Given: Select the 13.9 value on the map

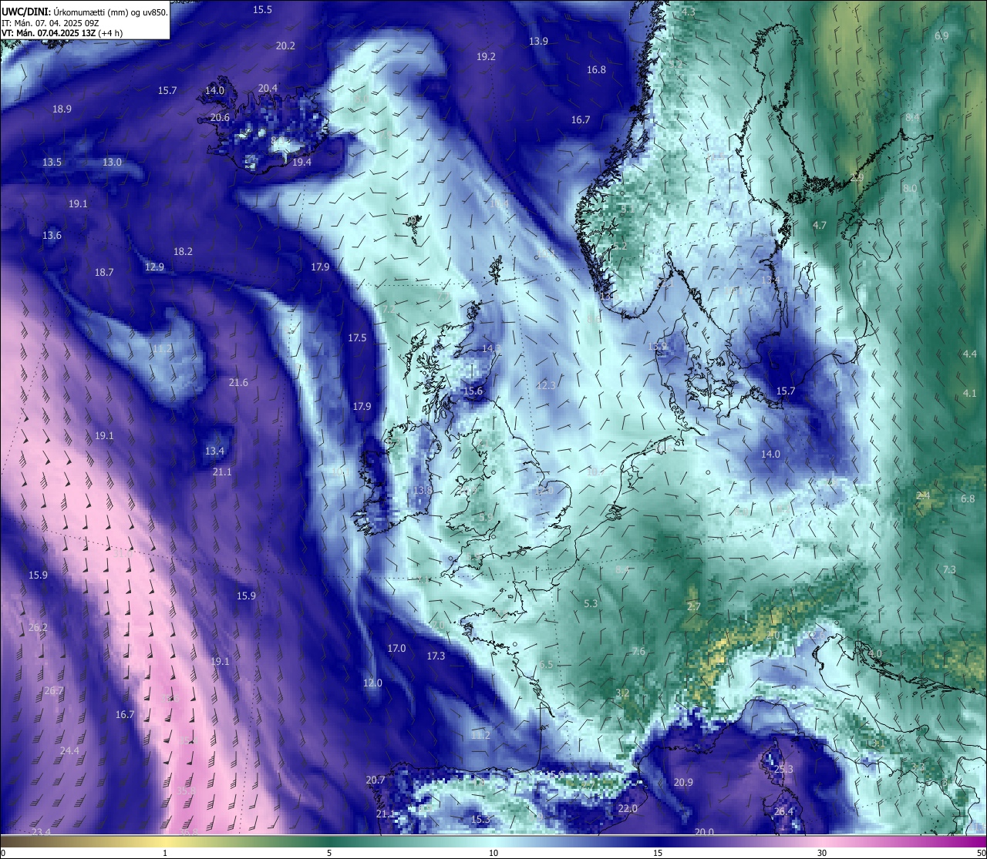Looking at the screenshot, I should coord(538,41).
